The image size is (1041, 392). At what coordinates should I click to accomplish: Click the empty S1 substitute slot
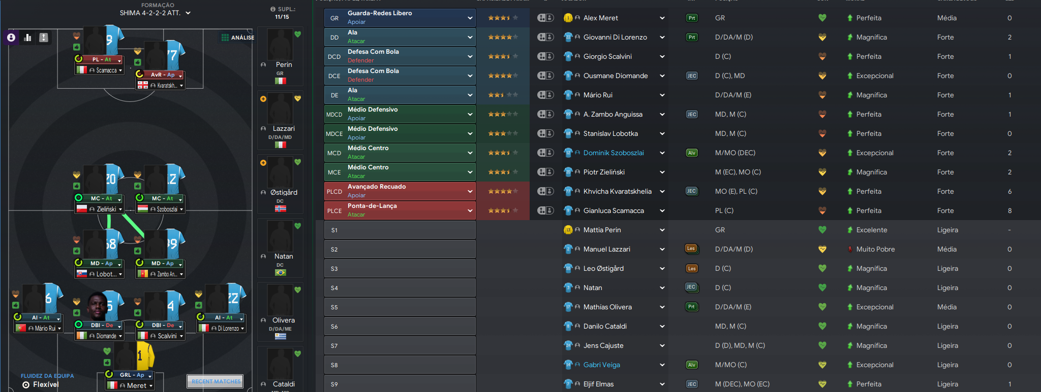pos(400,230)
